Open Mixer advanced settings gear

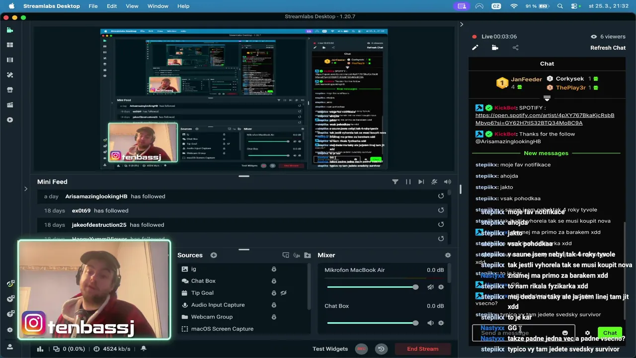click(448, 255)
